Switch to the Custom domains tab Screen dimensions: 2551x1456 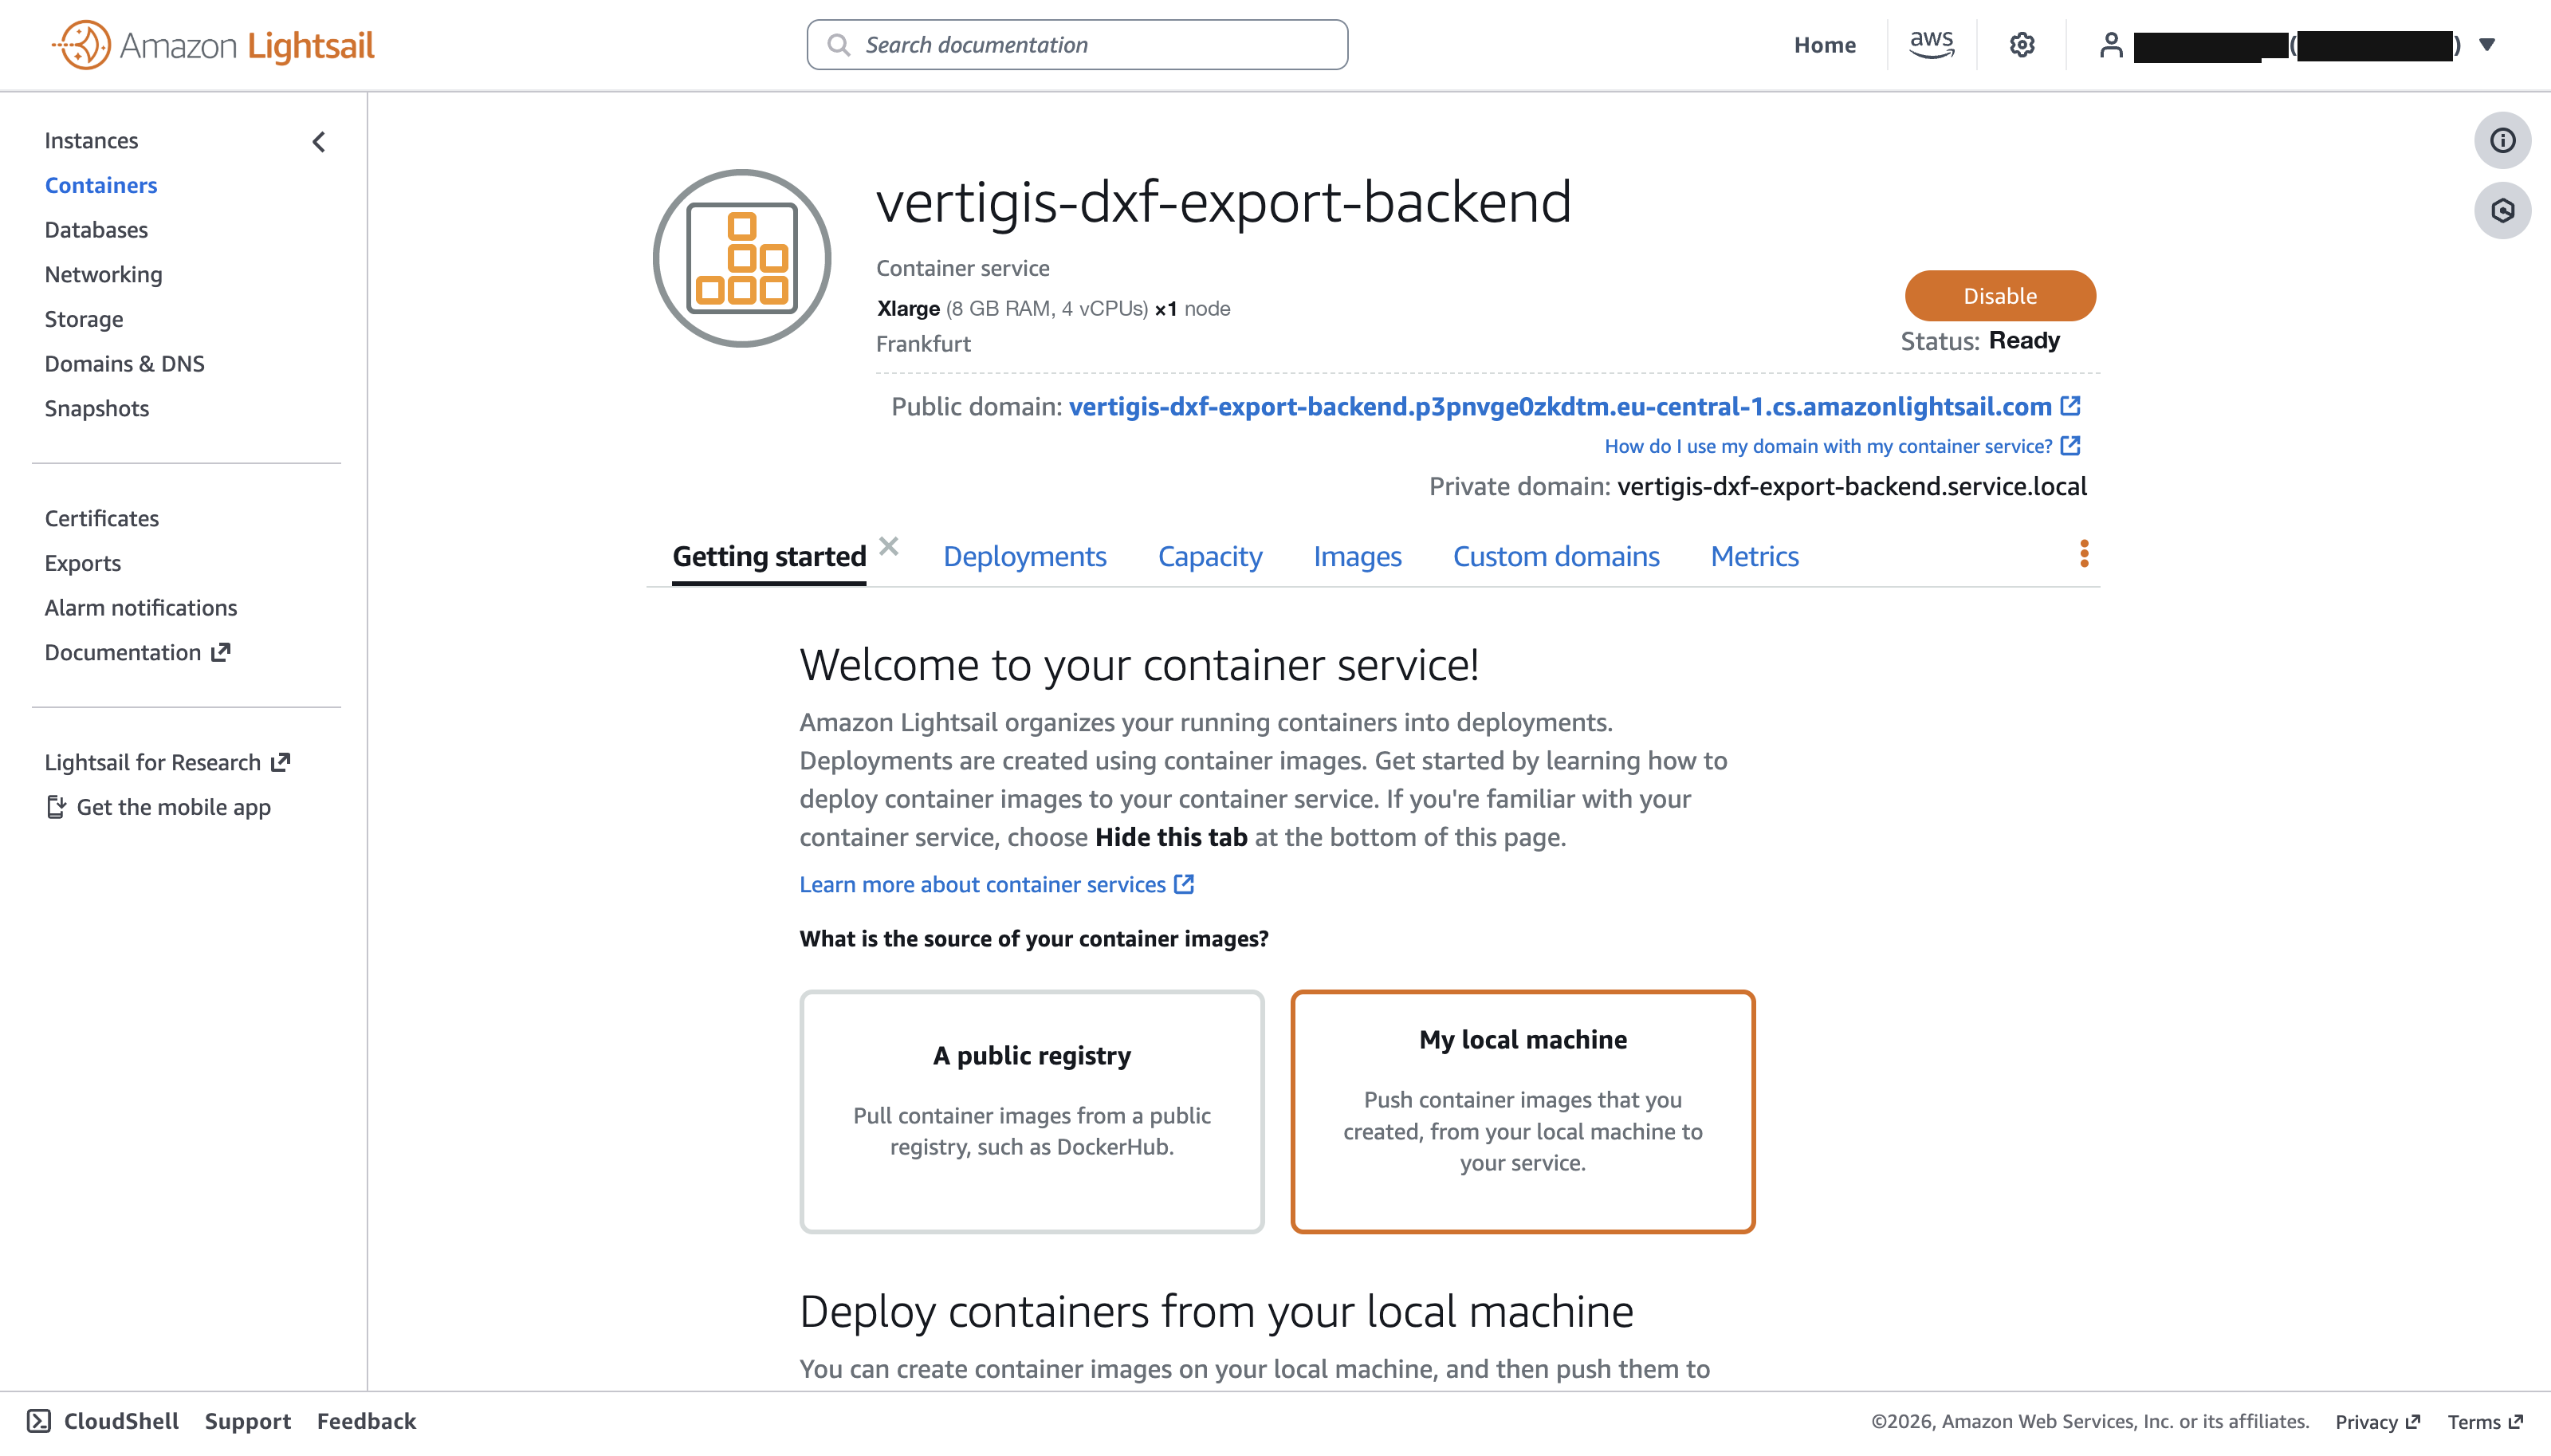click(x=1555, y=557)
